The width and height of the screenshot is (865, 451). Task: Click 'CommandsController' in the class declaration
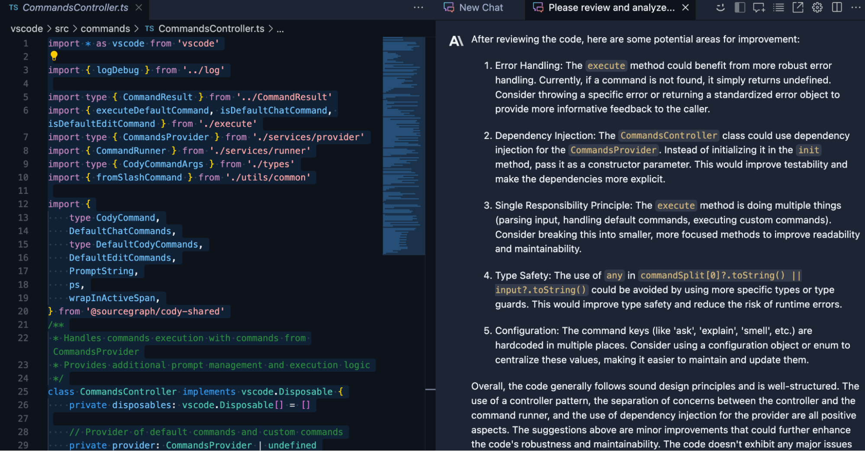point(129,392)
